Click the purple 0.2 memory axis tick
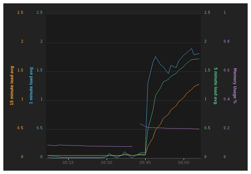 (x=226, y=128)
